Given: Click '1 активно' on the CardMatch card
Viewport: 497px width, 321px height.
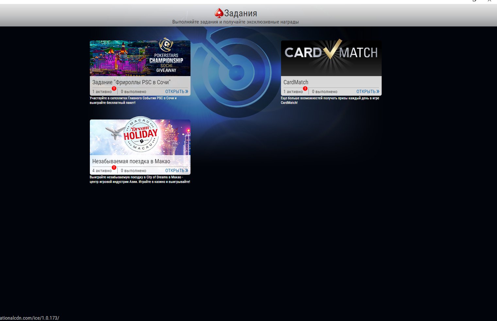Looking at the screenshot, I should click(293, 92).
